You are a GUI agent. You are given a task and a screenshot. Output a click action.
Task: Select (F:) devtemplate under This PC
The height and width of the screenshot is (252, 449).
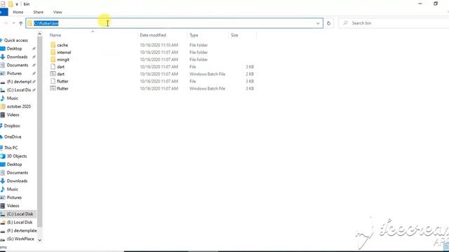tap(22, 230)
